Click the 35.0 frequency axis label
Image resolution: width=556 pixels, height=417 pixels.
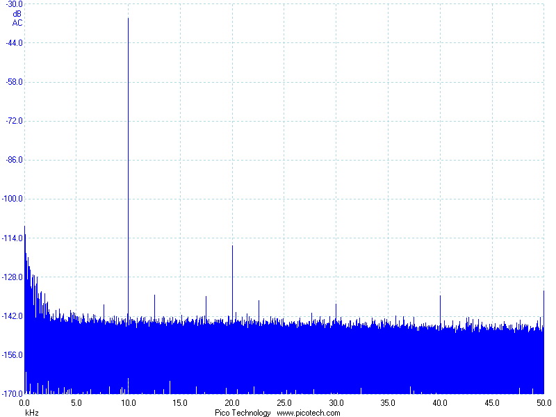pyautogui.click(x=388, y=403)
